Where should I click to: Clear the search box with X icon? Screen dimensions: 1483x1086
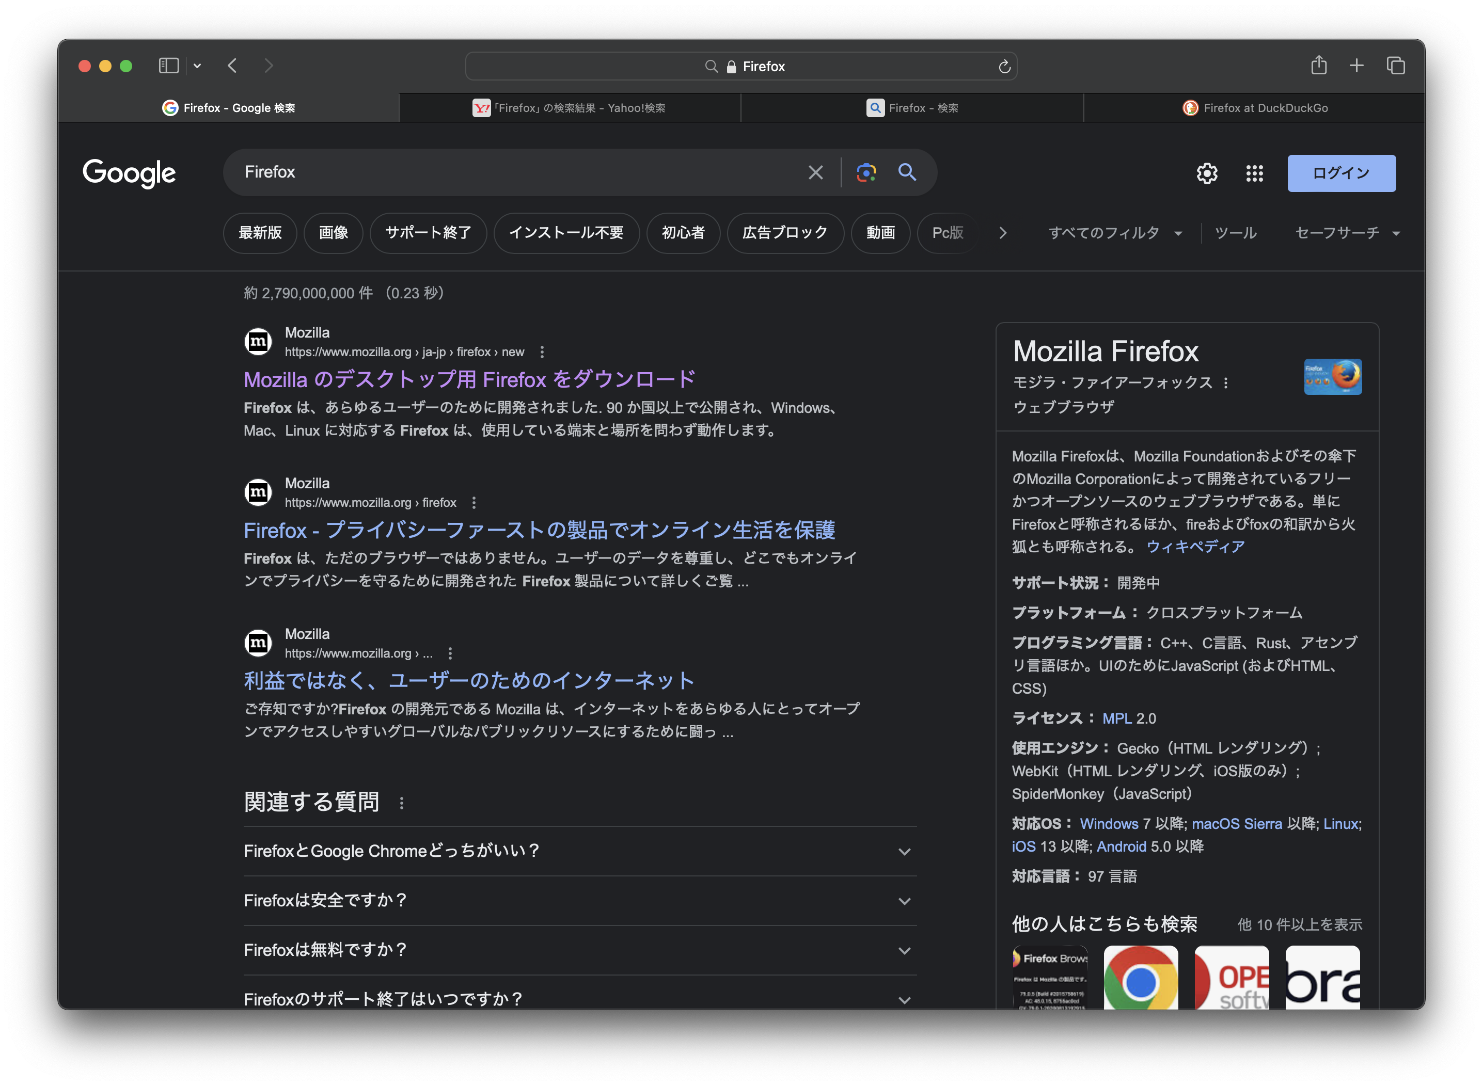[x=815, y=172]
